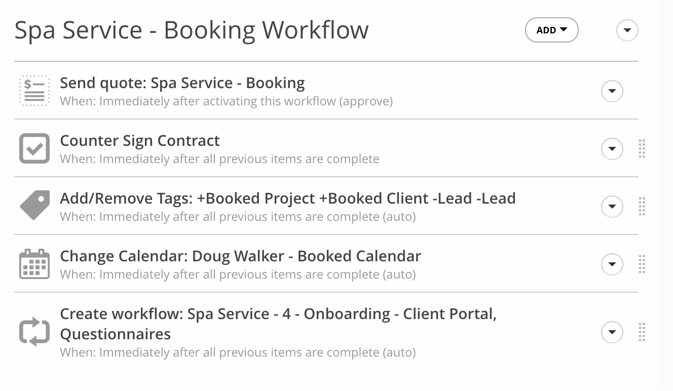673x391 pixels.
Task: Open Change Calendar step options arrow
Action: (x=612, y=264)
